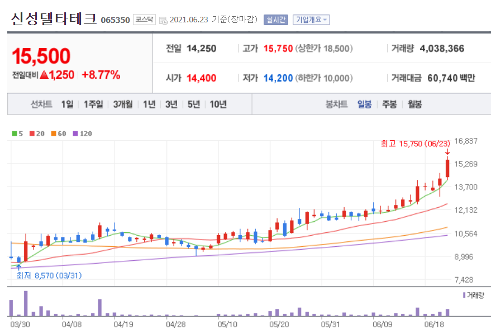
Task: Click the 하한가 10,000 text
Action: click(324, 78)
